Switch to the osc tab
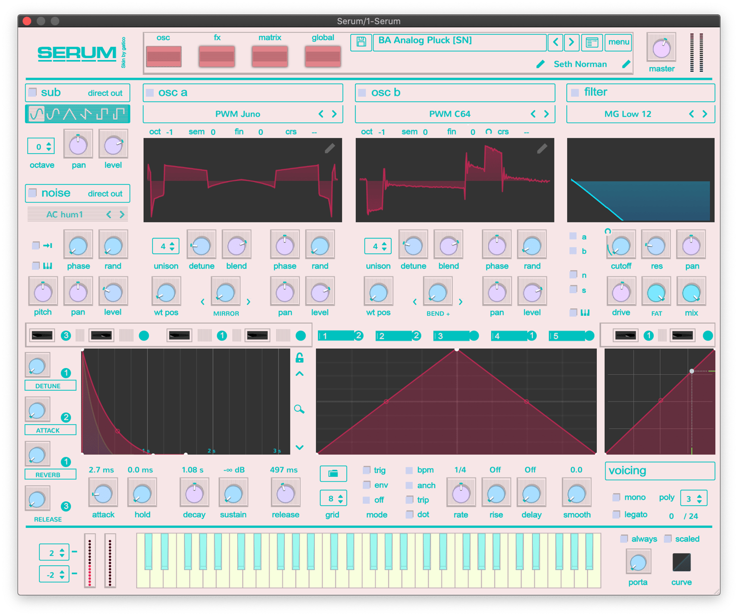738x616 pixels. pos(164,56)
